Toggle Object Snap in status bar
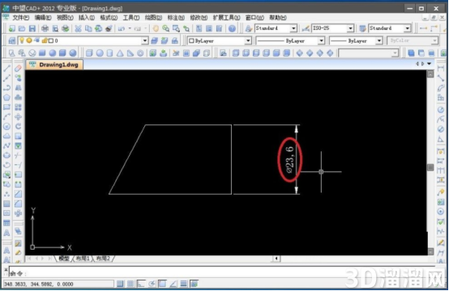 click(162, 284)
